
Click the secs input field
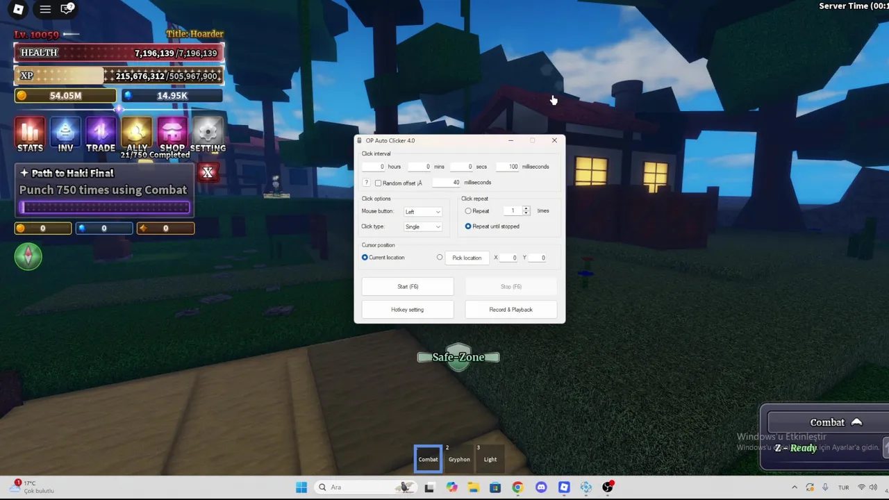click(462, 167)
